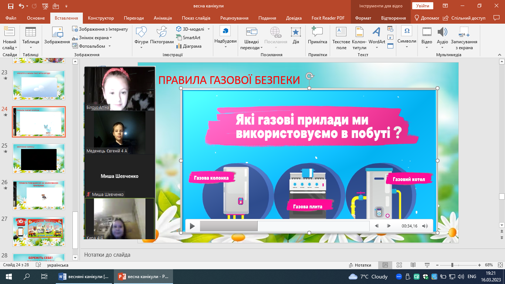505x284 pixels.
Task: Click the Спільний доступ button
Action: [464, 18]
